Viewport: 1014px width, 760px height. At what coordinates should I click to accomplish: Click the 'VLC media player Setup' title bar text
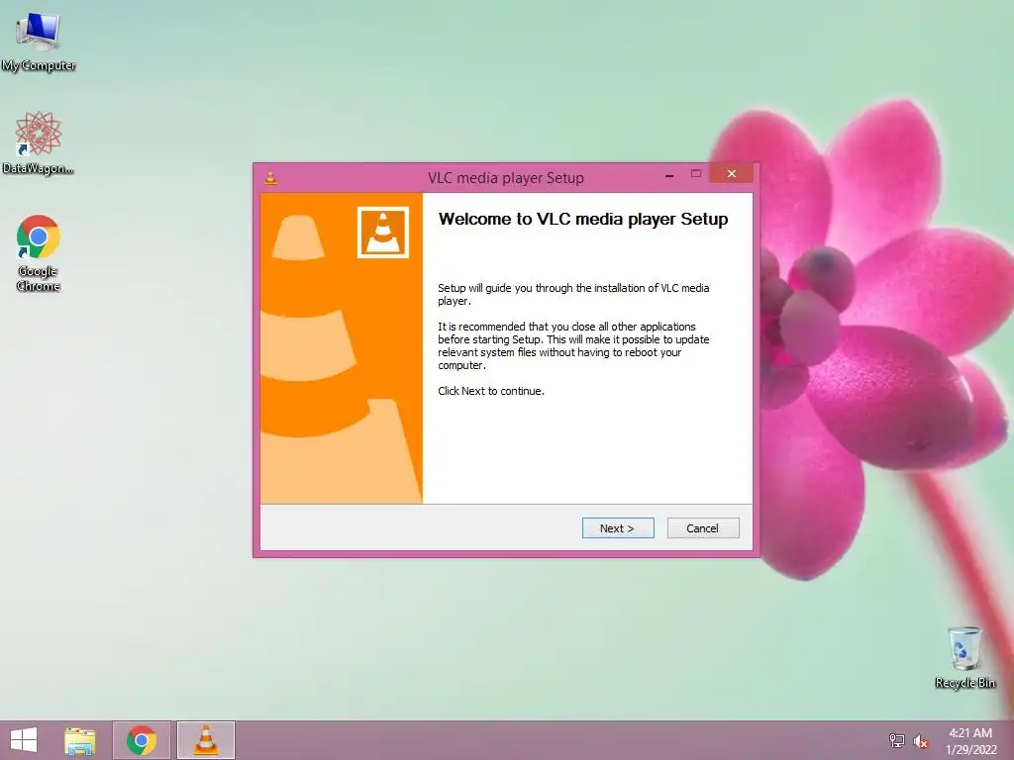point(506,178)
